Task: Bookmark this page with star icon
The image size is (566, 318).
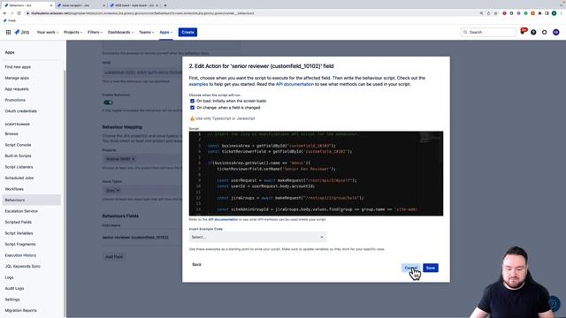Action: (x=495, y=13)
